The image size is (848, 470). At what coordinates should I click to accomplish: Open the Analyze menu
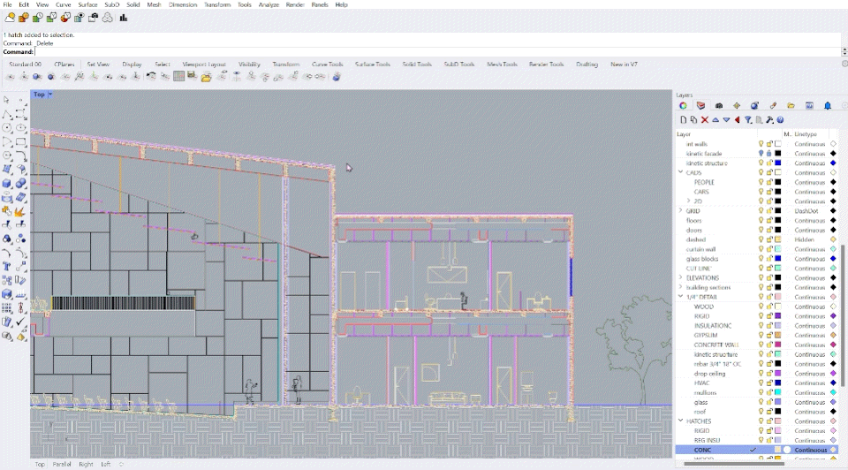269,4
